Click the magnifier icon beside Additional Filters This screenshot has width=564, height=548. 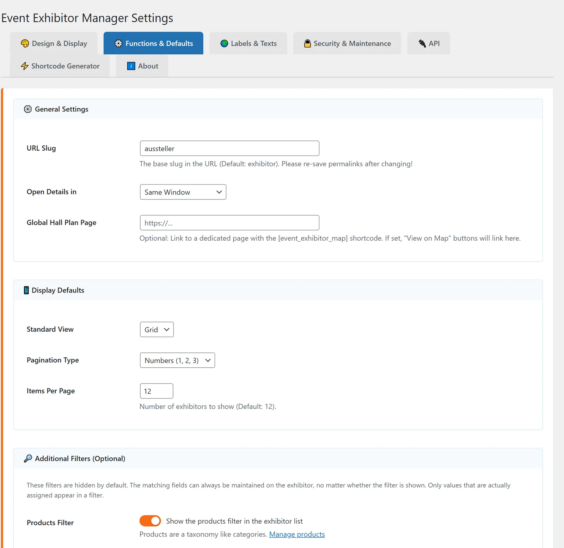(x=28, y=458)
